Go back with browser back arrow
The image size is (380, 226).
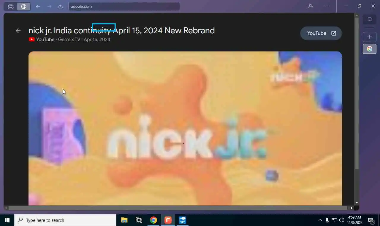point(38,6)
